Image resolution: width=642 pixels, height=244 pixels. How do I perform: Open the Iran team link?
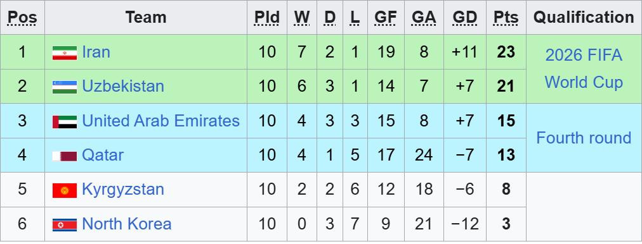point(96,52)
